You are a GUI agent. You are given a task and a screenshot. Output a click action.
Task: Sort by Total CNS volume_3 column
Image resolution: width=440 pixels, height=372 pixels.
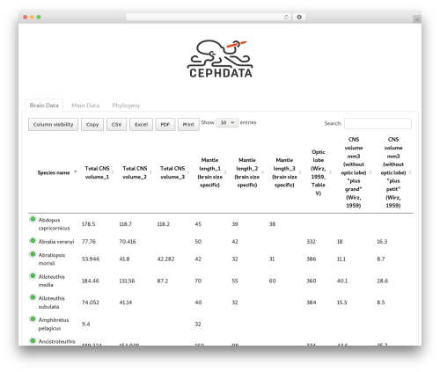click(x=172, y=172)
